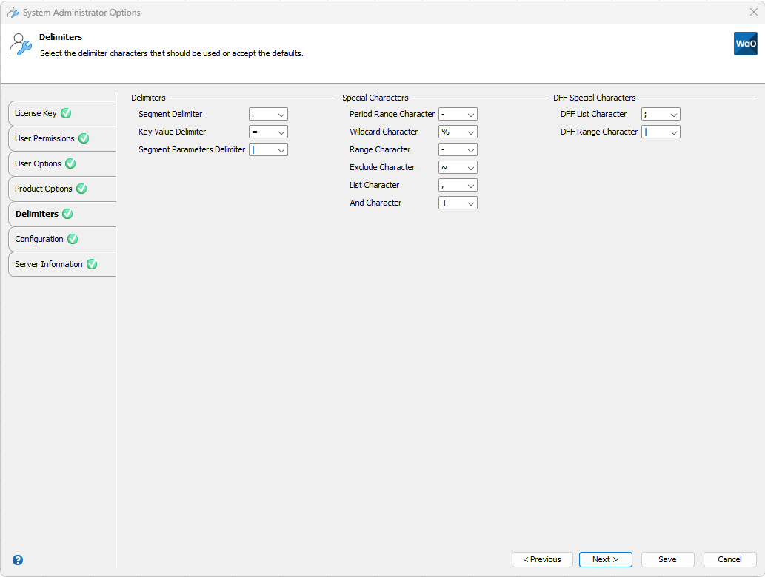Open the Segment Delimiter dropdown
765x577 pixels.
tap(282, 114)
